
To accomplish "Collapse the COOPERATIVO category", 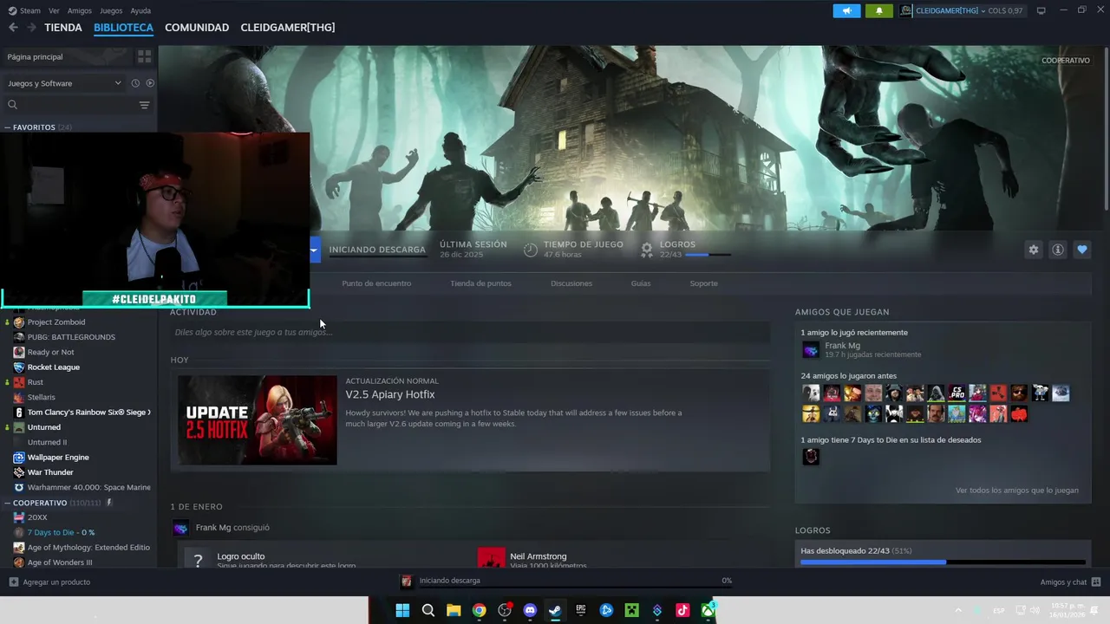I will click(x=8, y=503).
